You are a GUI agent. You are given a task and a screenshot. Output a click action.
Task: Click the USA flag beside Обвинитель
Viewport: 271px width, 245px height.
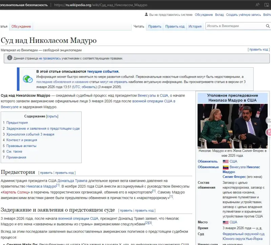[226, 162]
